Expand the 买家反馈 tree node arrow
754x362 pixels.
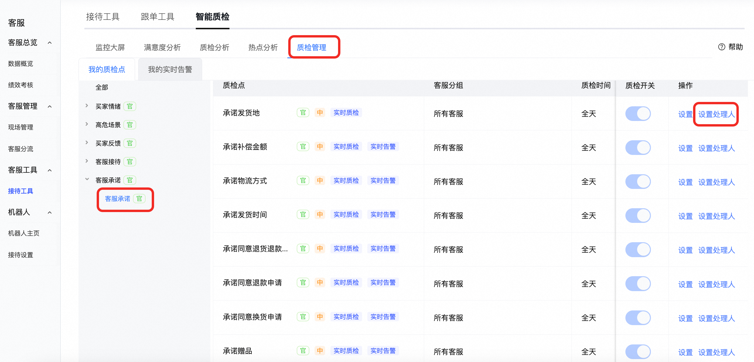pyautogui.click(x=87, y=143)
